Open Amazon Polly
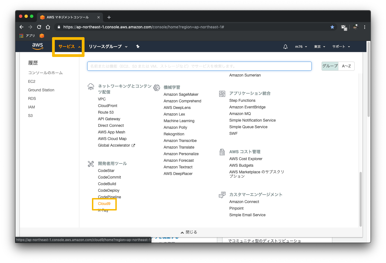The width and height of the screenshot is (386, 263). coord(175,127)
